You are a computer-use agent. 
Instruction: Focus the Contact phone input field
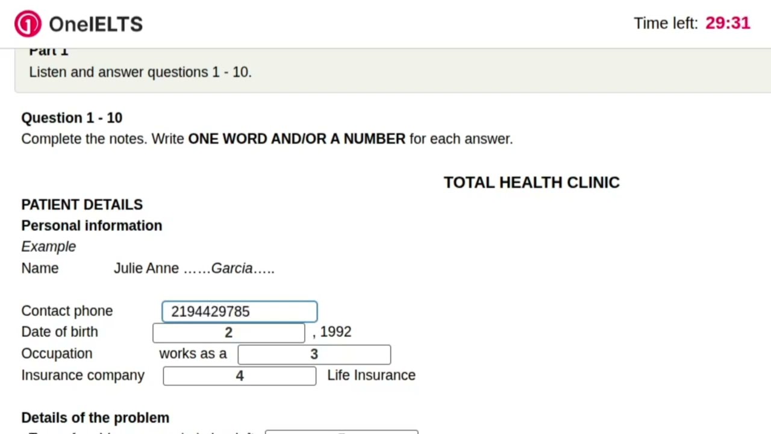tap(240, 312)
